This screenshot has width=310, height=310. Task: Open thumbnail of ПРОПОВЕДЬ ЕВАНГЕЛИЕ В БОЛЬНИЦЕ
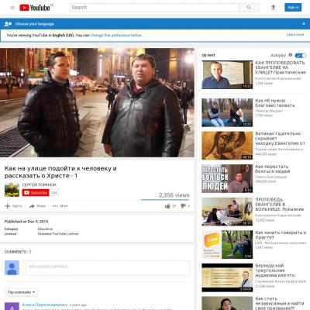coord(227,212)
